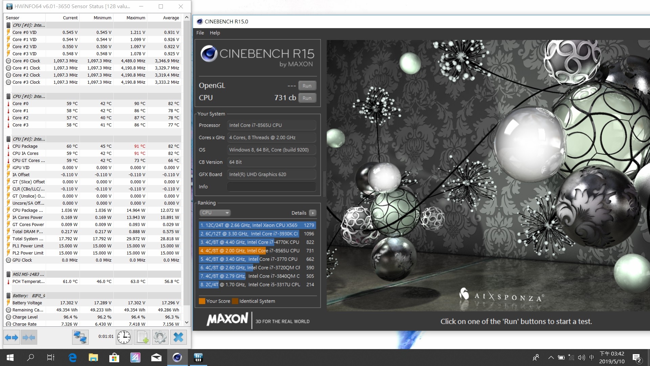The width and height of the screenshot is (650, 366).
Task: Click the HWiNFO vertical scrollbar thumb
Action: click(187, 162)
